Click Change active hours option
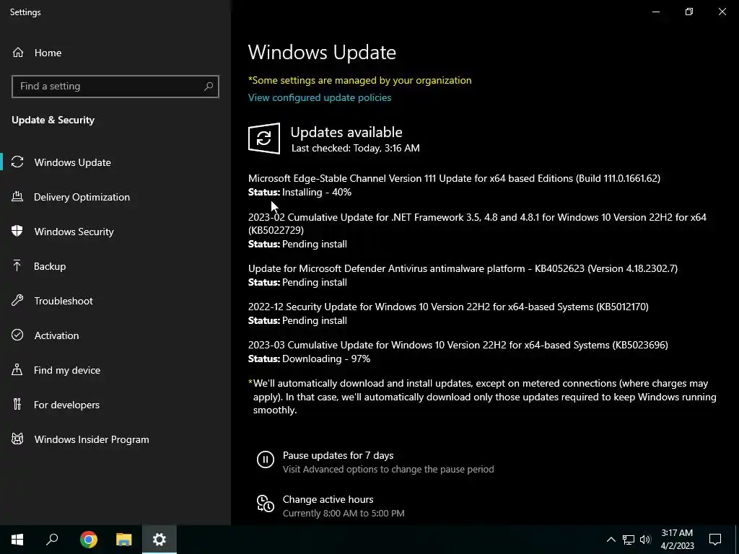This screenshot has width=739, height=554. click(328, 499)
